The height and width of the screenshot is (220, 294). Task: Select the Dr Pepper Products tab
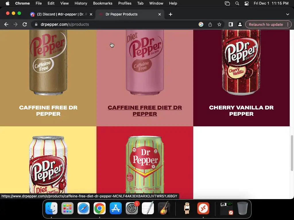pos(130,14)
